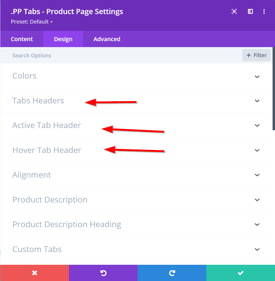This screenshot has height=281, width=275.
Task: Click the split-view sidebar layout icon
Action: coord(250,11)
